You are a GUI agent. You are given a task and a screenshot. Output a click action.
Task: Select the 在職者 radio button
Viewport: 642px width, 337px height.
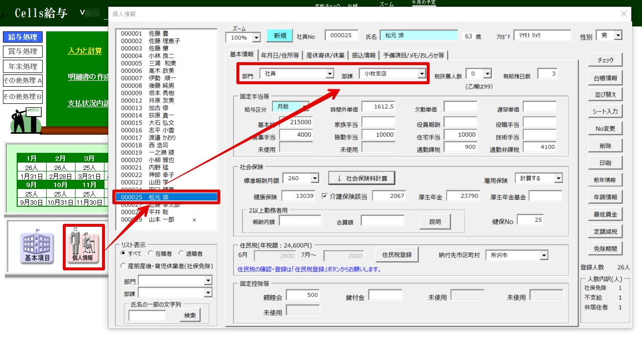pyautogui.click(x=151, y=253)
